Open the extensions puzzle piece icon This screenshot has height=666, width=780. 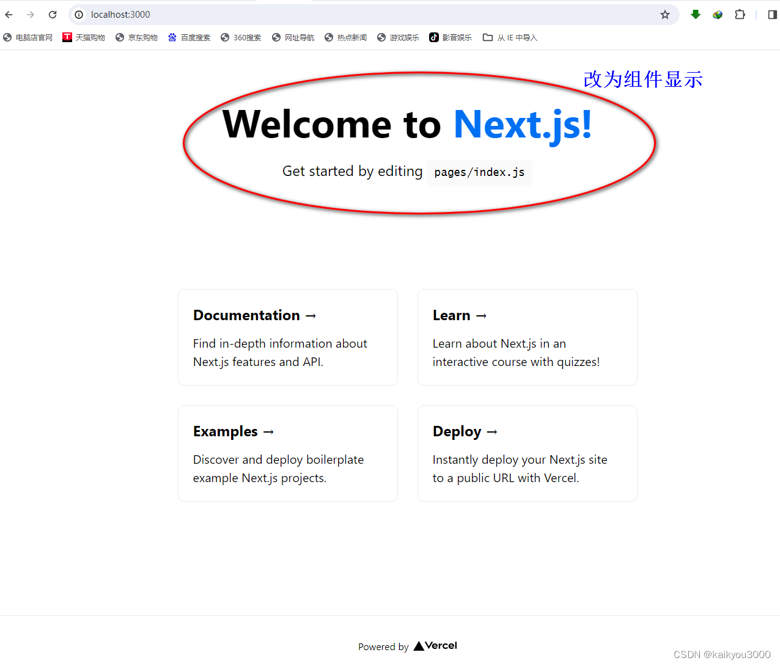tap(740, 15)
